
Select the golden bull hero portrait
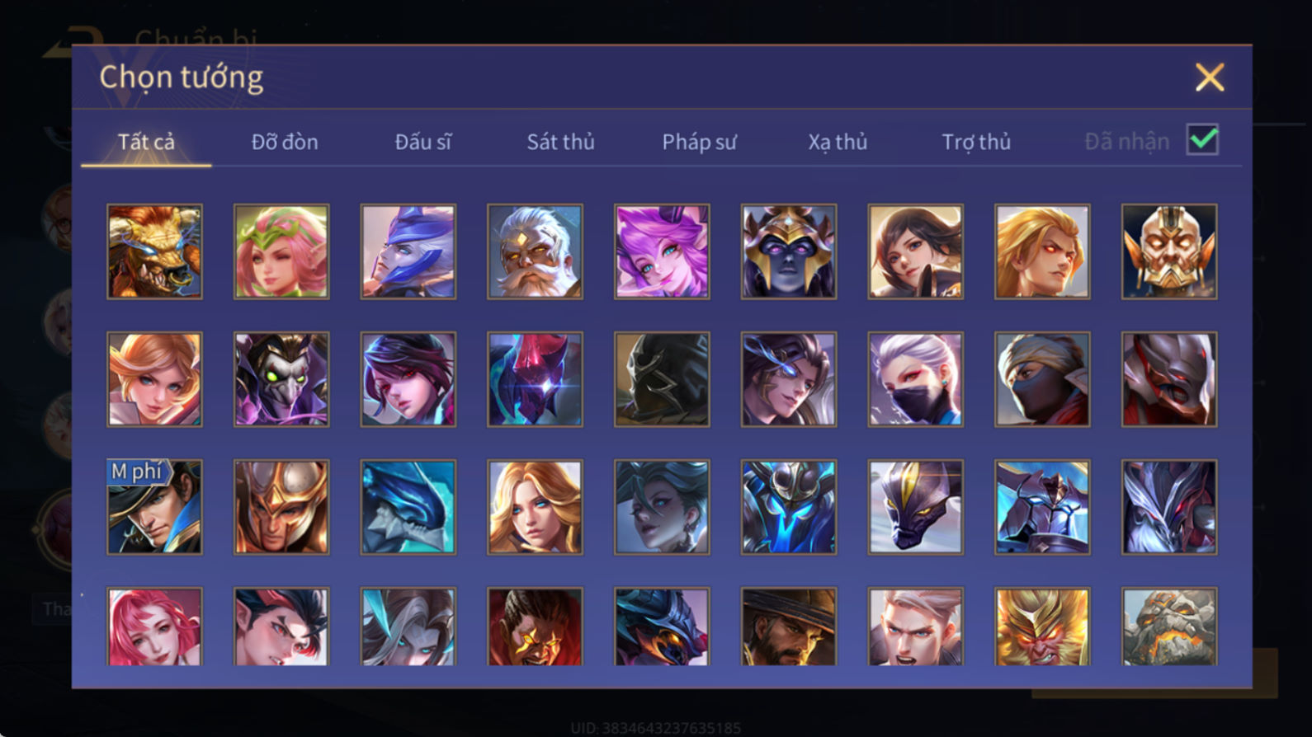tap(154, 251)
